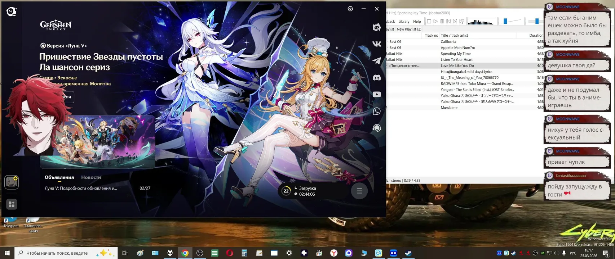The height and width of the screenshot is (259, 615).
Task: Open the HoYoLAB community icon in sidebar
Action: pos(377,27)
